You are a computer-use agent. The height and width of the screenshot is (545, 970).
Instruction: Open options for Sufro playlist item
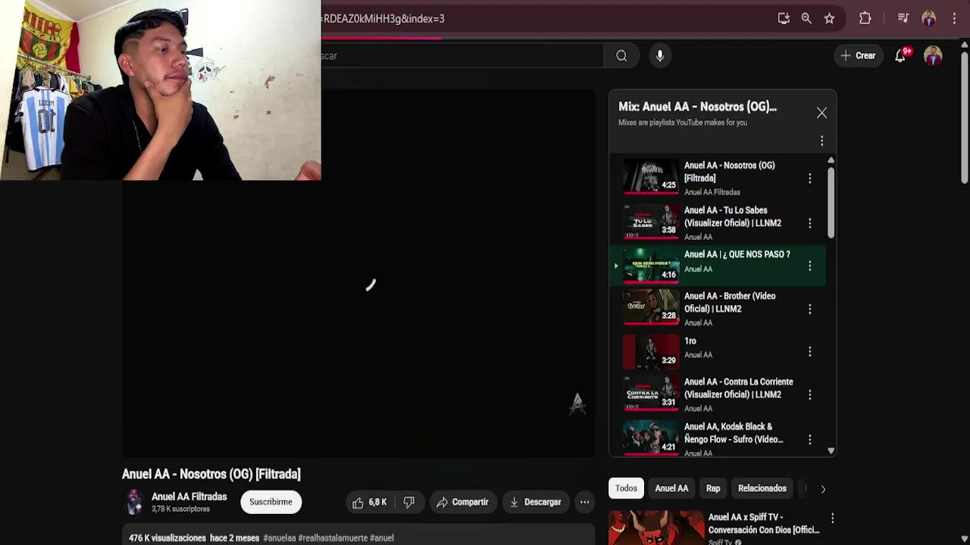[809, 439]
